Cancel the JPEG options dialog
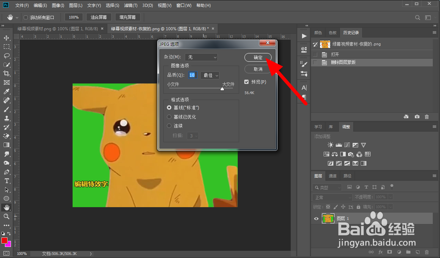Viewport: 440px width, 258px height. (258, 69)
